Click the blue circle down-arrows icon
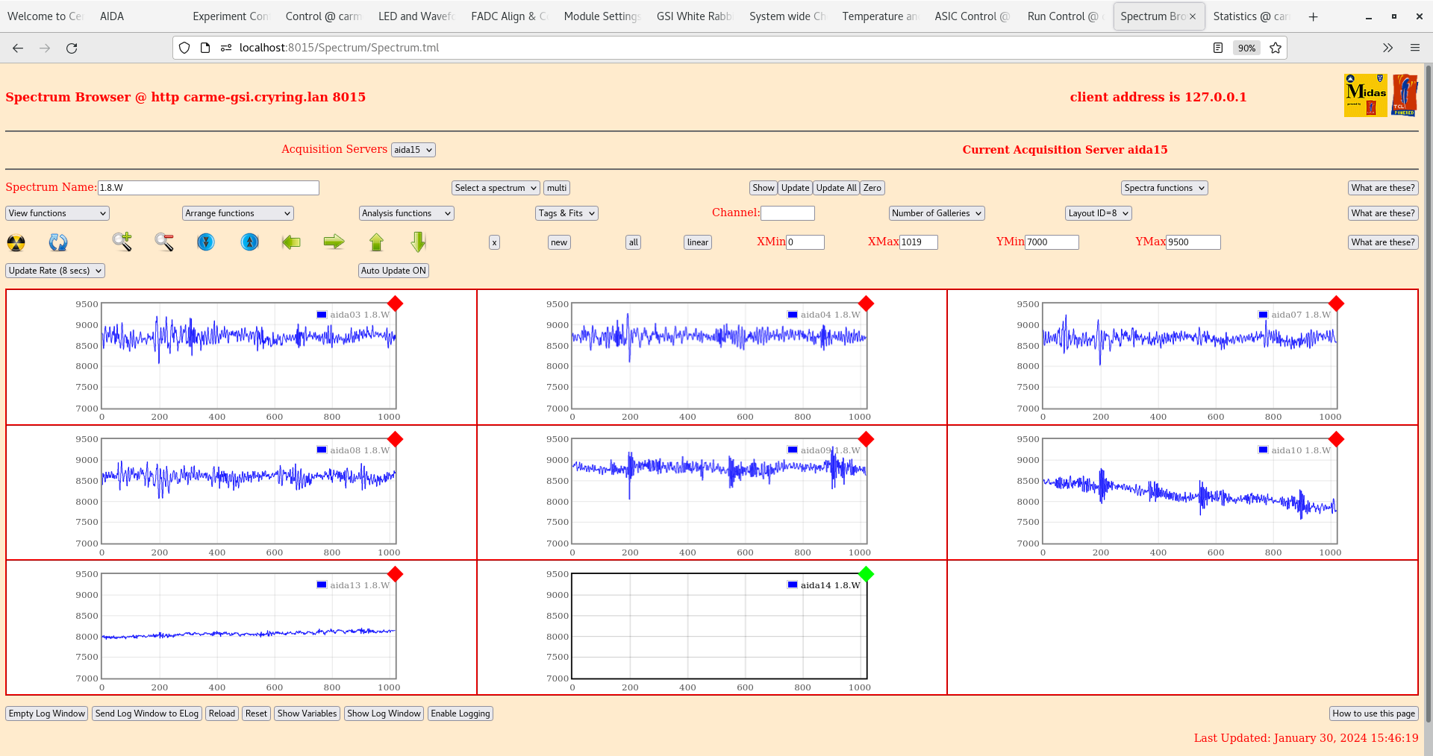Screen dimensions: 1433x756 tap(206, 242)
